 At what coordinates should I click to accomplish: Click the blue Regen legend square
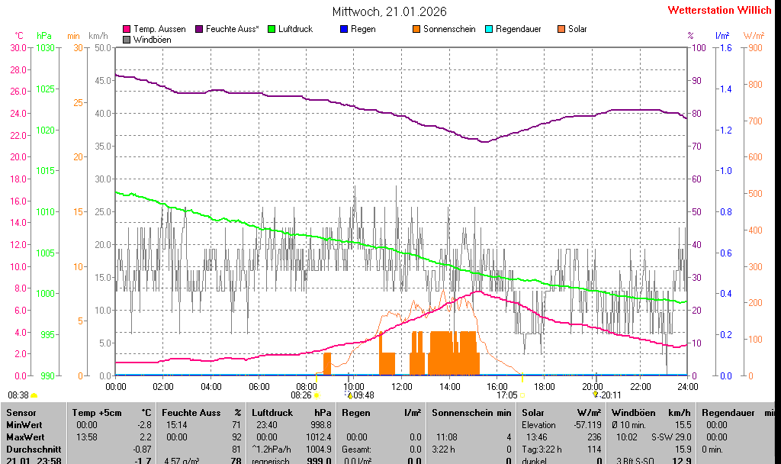[x=344, y=29]
